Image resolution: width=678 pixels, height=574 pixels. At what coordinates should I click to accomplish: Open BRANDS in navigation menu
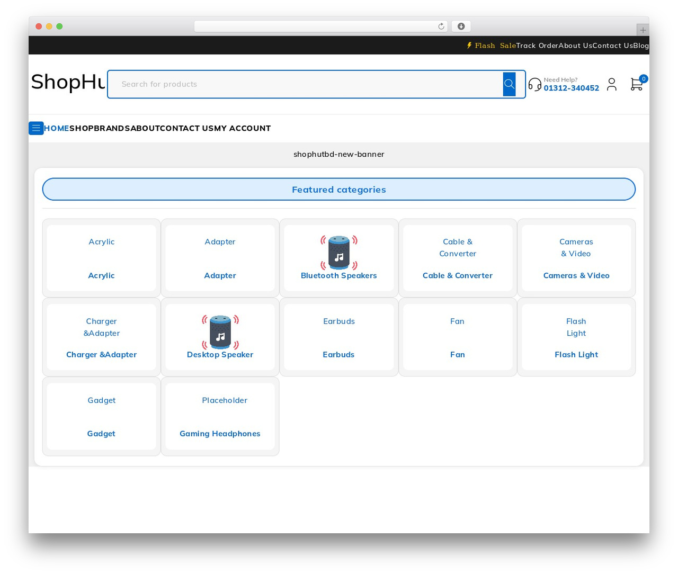(x=112, y=128)
